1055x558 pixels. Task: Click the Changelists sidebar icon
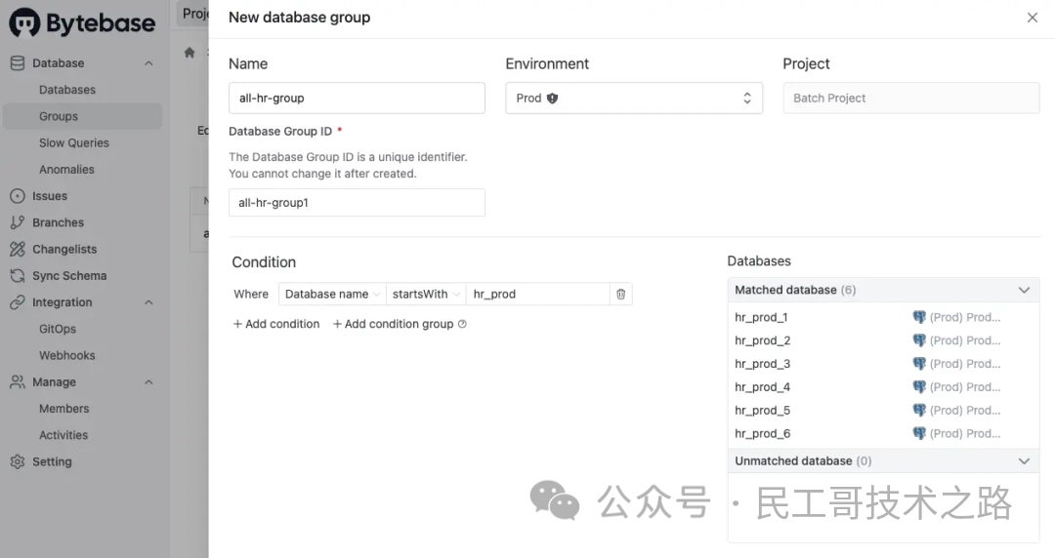[x=17, y=250]
